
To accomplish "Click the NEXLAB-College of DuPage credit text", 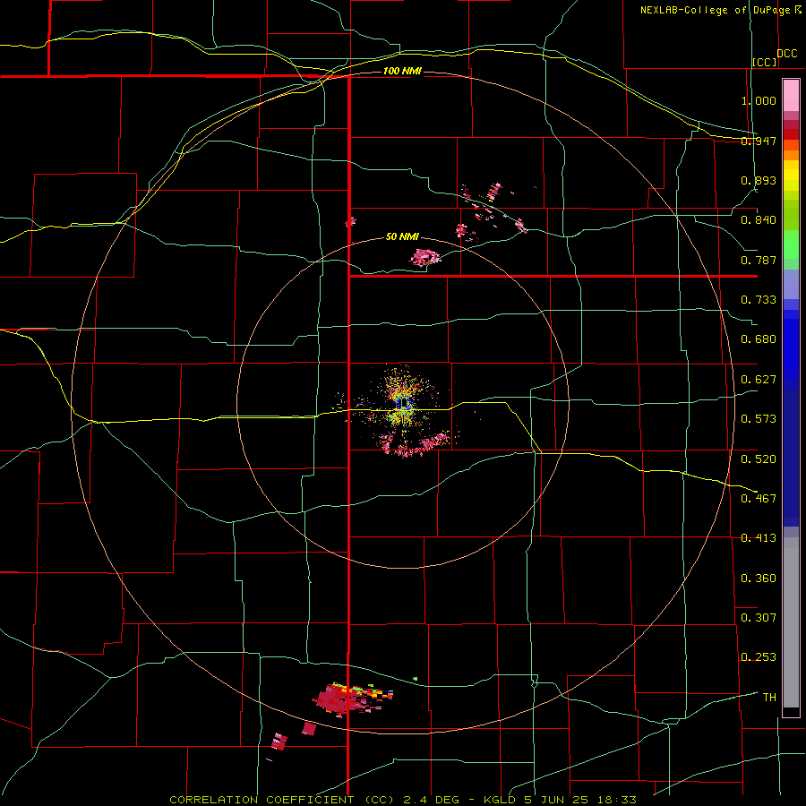I will pos(715,10).
